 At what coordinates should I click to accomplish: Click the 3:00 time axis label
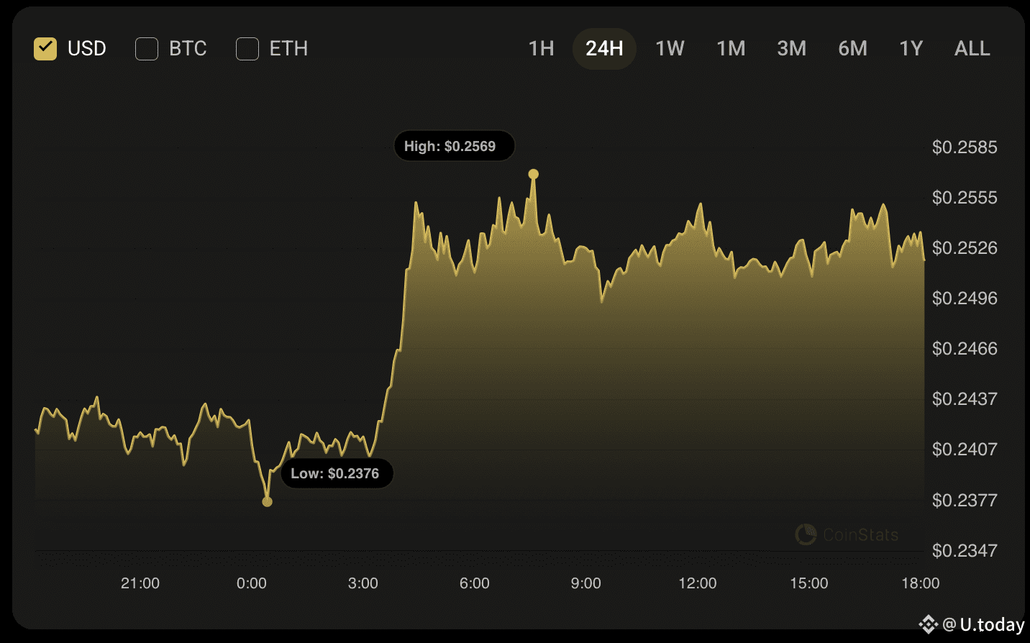tap(363, 583)
